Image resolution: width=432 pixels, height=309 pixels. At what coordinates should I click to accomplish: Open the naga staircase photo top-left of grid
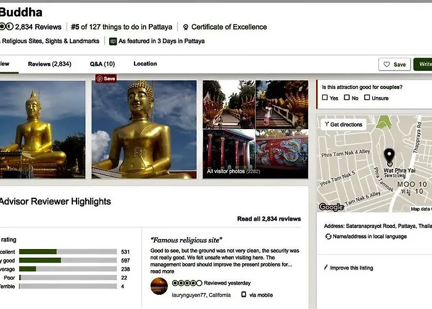pos(229,104)
